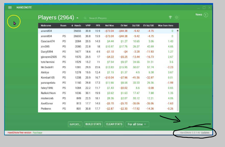Click the Updates link at bottom right

[205, 133]
